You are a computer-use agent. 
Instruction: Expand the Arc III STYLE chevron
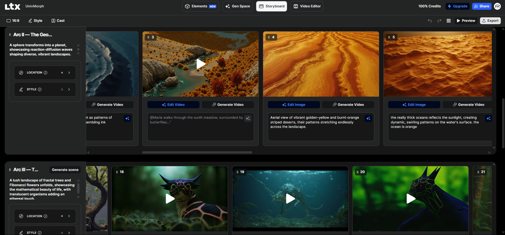click(69, 233)
